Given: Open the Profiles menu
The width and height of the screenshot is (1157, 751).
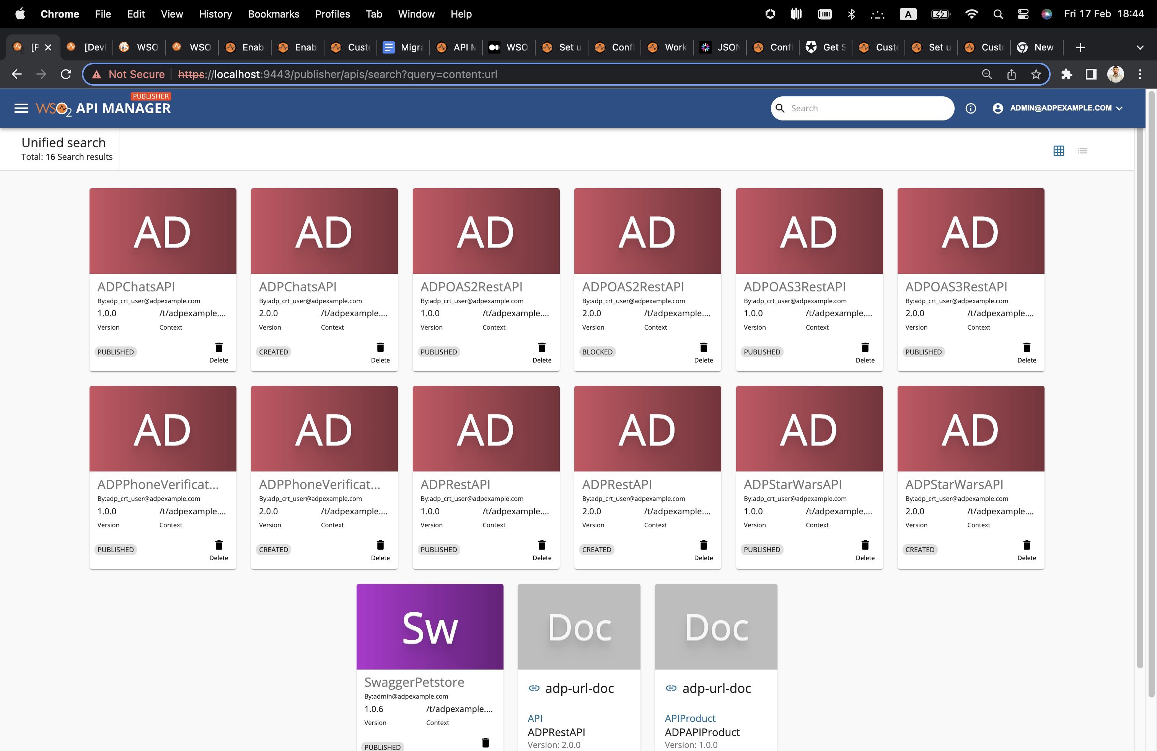Looking at the screenshot, I should pyautogui.click(x=332, y=14).
